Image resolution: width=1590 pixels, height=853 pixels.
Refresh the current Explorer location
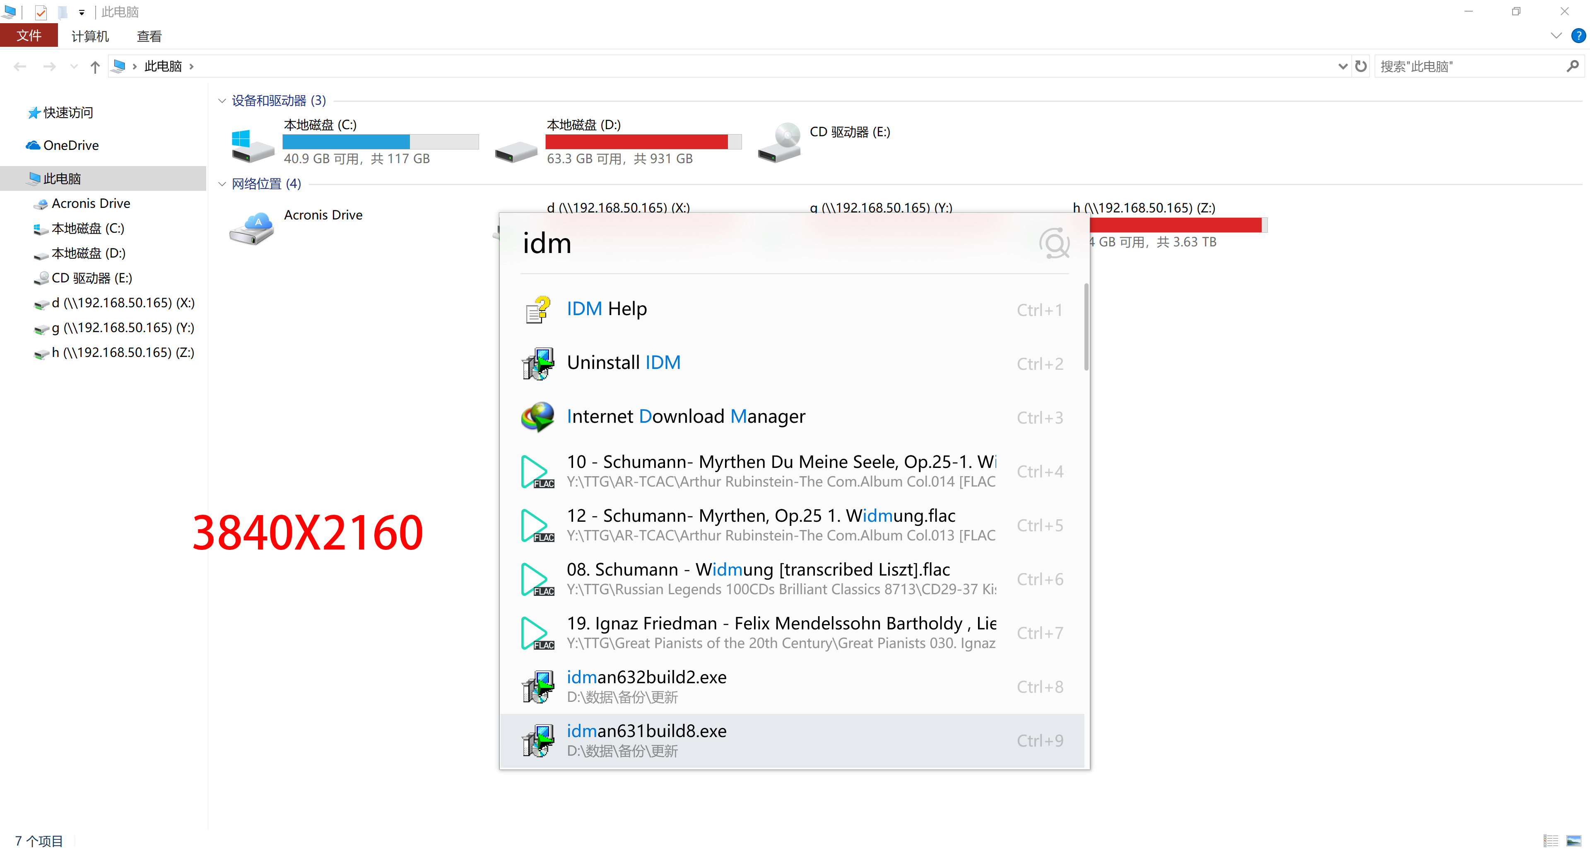tap(1361, 66)
